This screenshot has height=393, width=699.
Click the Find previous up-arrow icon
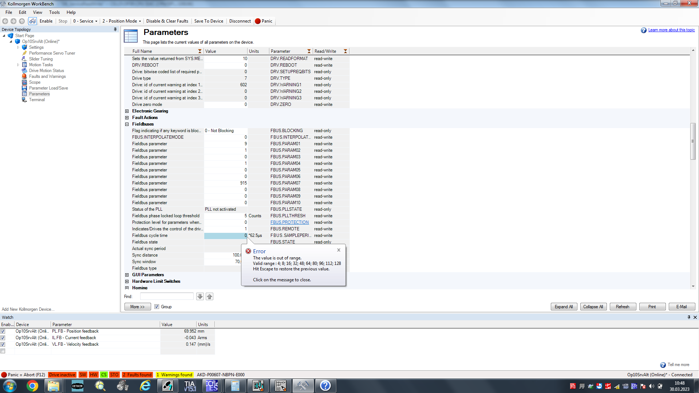point(209,297)
